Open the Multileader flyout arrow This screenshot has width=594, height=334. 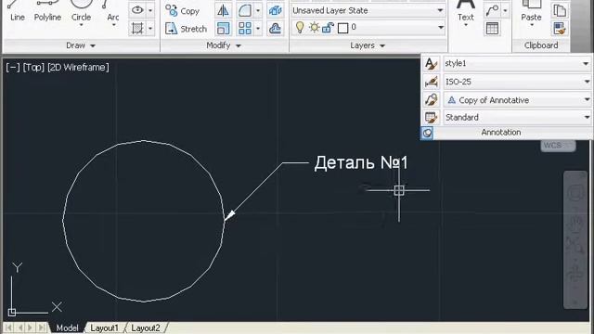[505, 10]
